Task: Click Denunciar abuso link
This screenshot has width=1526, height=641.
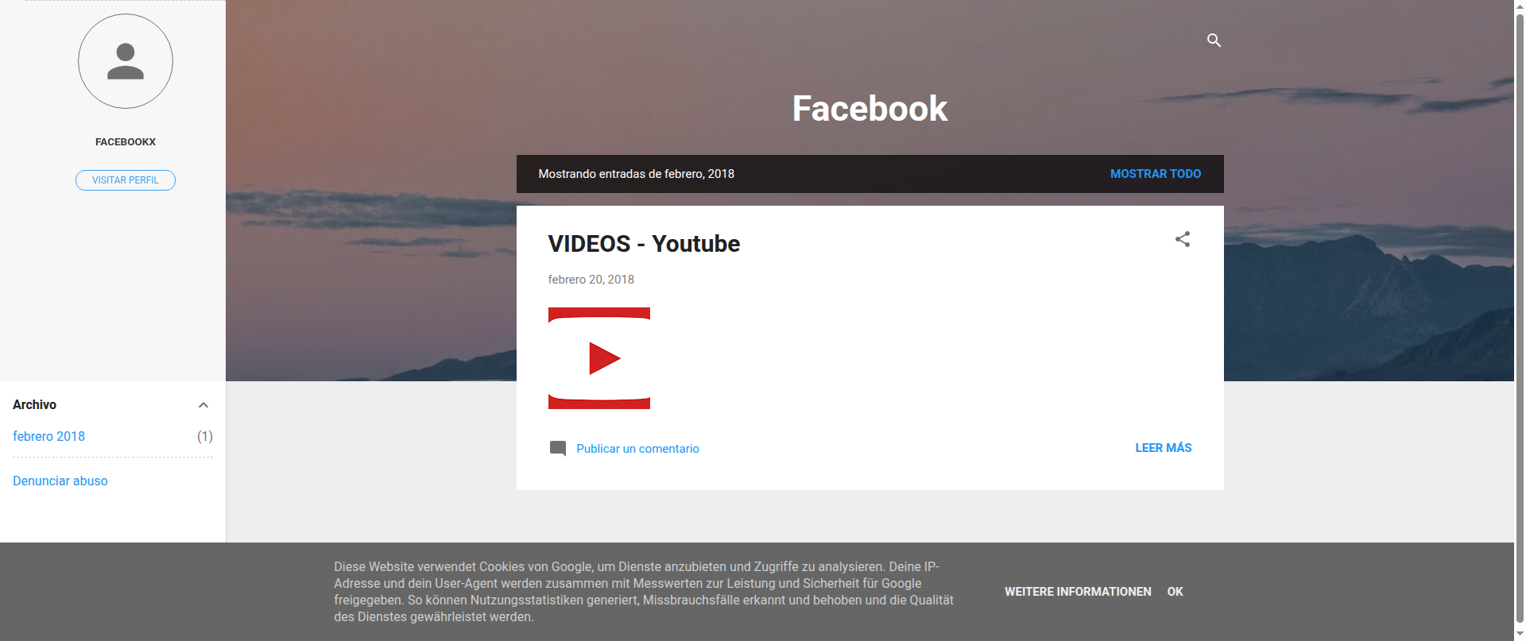Action: point(60,481)
